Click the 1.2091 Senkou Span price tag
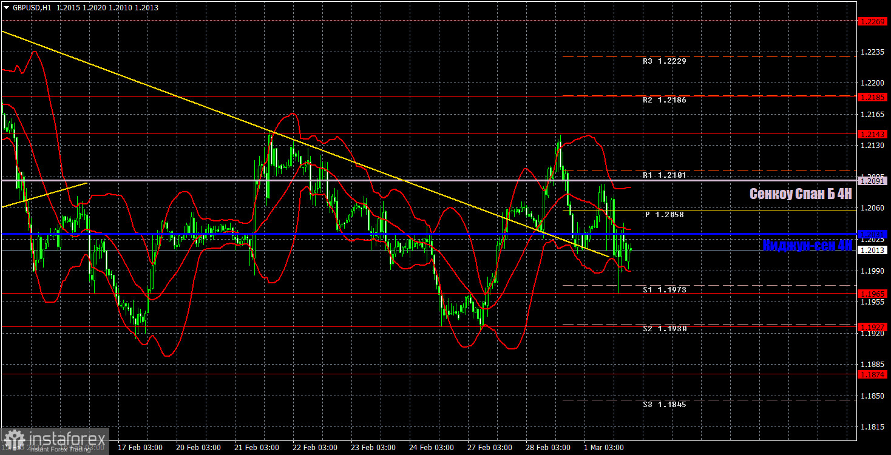891x455 pixels. (x=873, y=181)
